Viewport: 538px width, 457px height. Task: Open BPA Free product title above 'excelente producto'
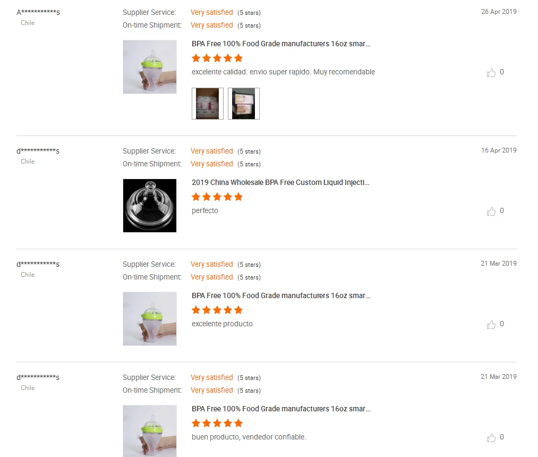click(x=281, y=295)
